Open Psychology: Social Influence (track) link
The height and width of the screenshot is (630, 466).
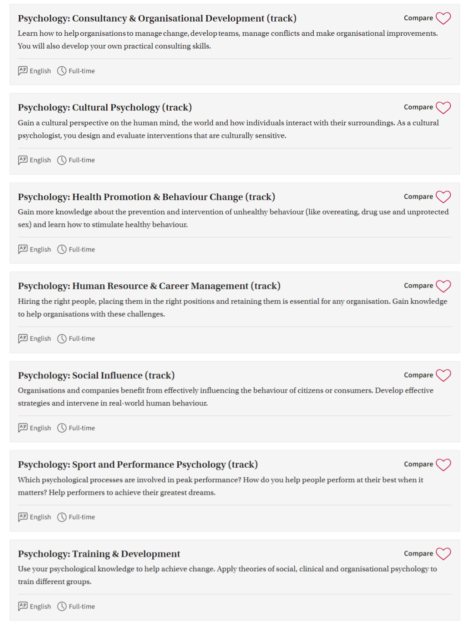96,375
